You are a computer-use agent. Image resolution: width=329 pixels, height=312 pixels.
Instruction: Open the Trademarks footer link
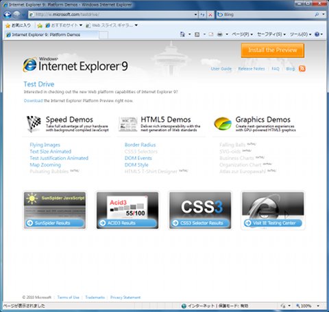pyautogui.click(x=95, y=298)
